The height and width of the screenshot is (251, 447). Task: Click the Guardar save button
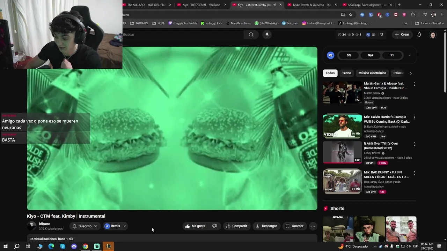[294, 226]
